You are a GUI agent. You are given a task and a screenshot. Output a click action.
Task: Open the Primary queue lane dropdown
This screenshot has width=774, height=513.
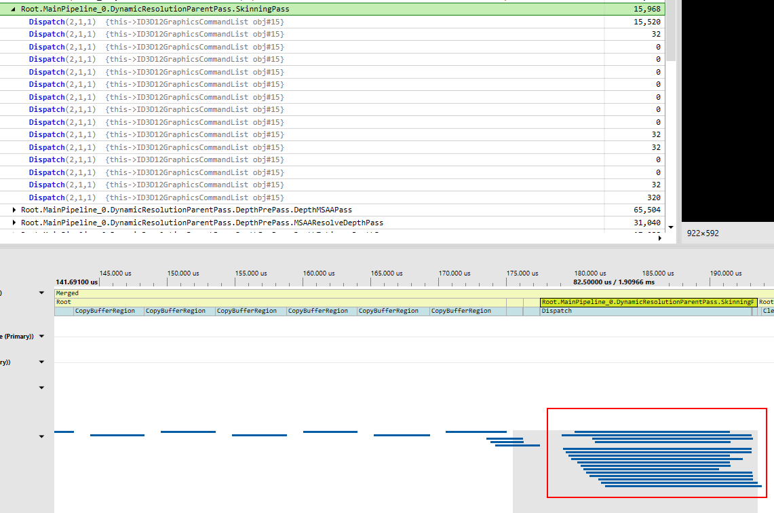41,335
